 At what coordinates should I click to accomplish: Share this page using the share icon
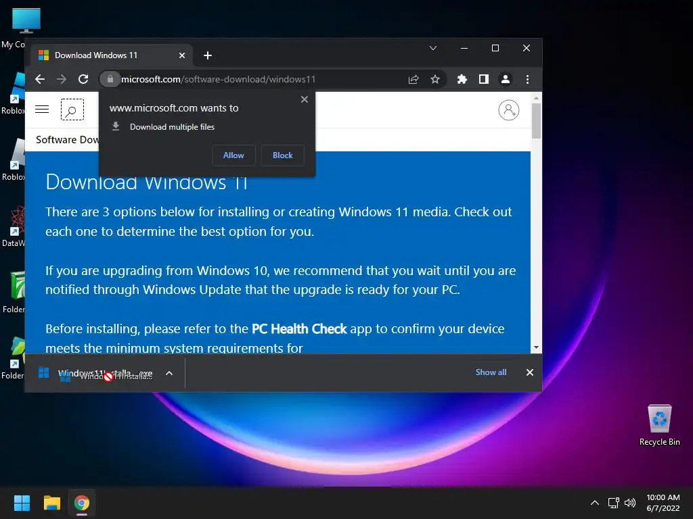(413, 79)
